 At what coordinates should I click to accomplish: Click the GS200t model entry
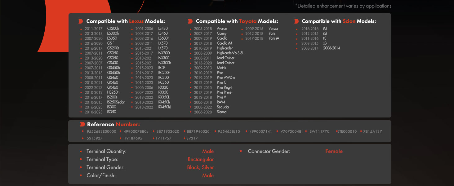pyautogui.click(x=113, y=48)
